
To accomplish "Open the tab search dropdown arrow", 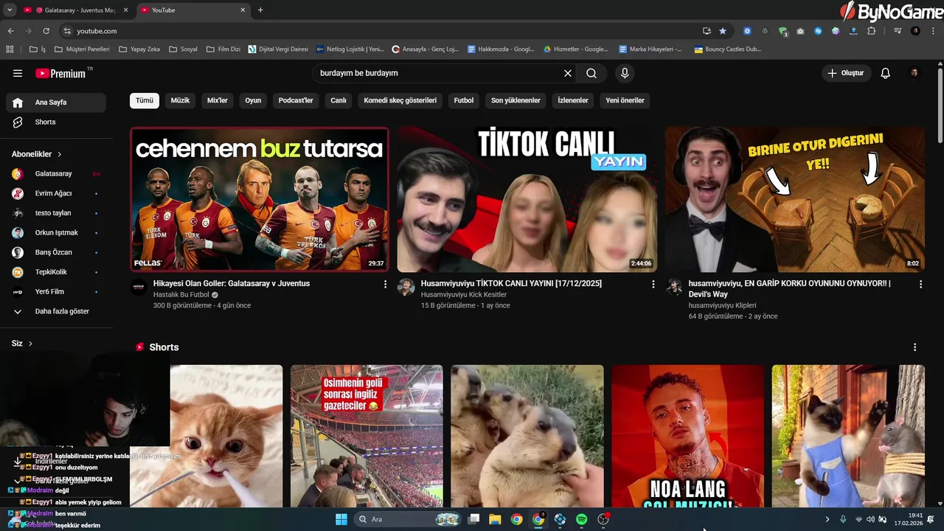I will click(x=10, y=10).
